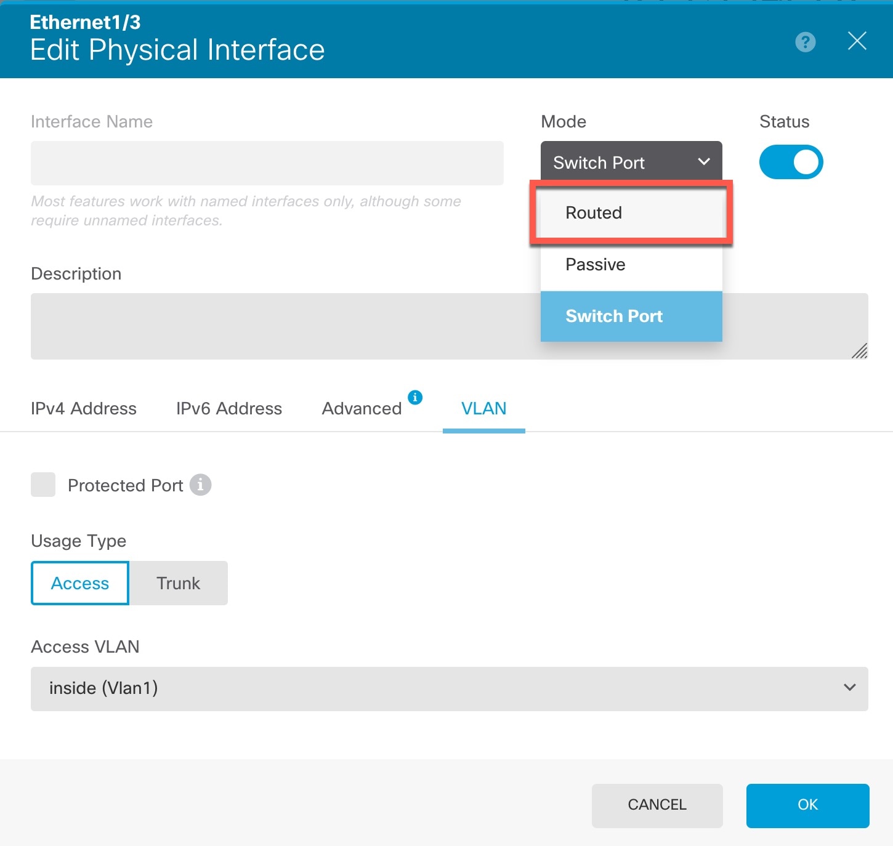Click the Advanced tab info icon
This screenshot has width=893, height=846.
(x=415, y=397)
